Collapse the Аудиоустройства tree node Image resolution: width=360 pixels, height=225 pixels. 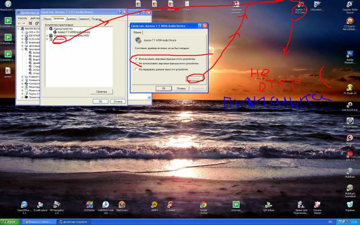click(x=47, y=29)
